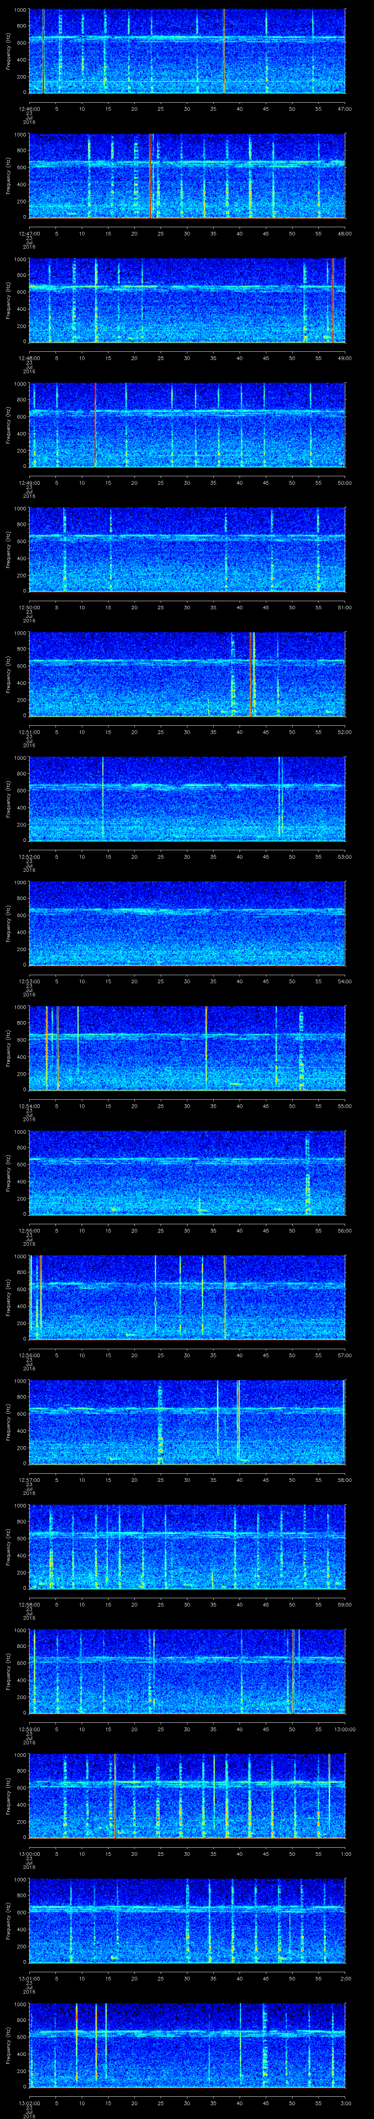Screen dimensions: 374x2119
Task: Click the "12:53:00" start time label
Action: coord(30,981)
